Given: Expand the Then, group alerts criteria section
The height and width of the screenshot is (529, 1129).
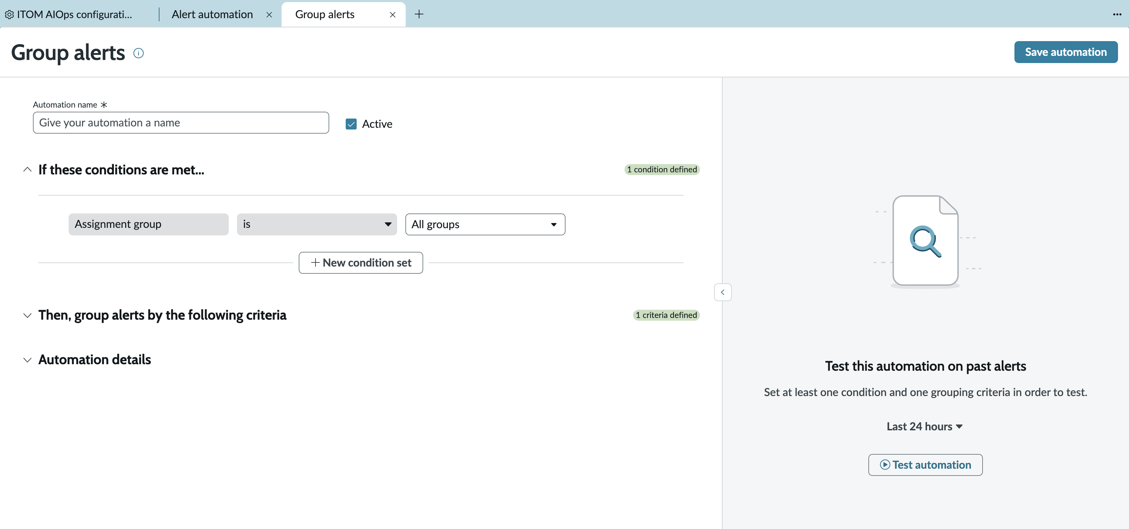Looking at the screenshot, I should click(x=27, y=315).
